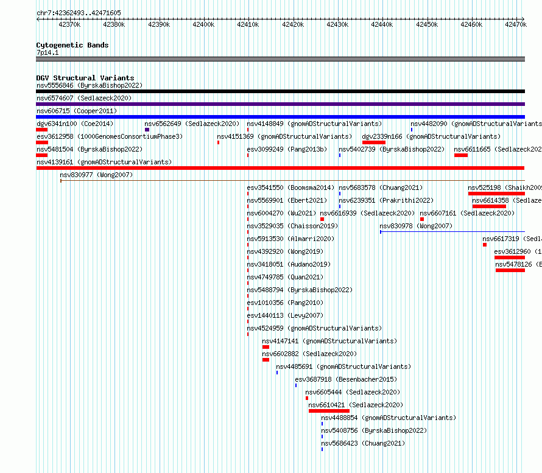Click the brown line under nsv830977
The image size is (542, 473).
click(x=292, y=180)
